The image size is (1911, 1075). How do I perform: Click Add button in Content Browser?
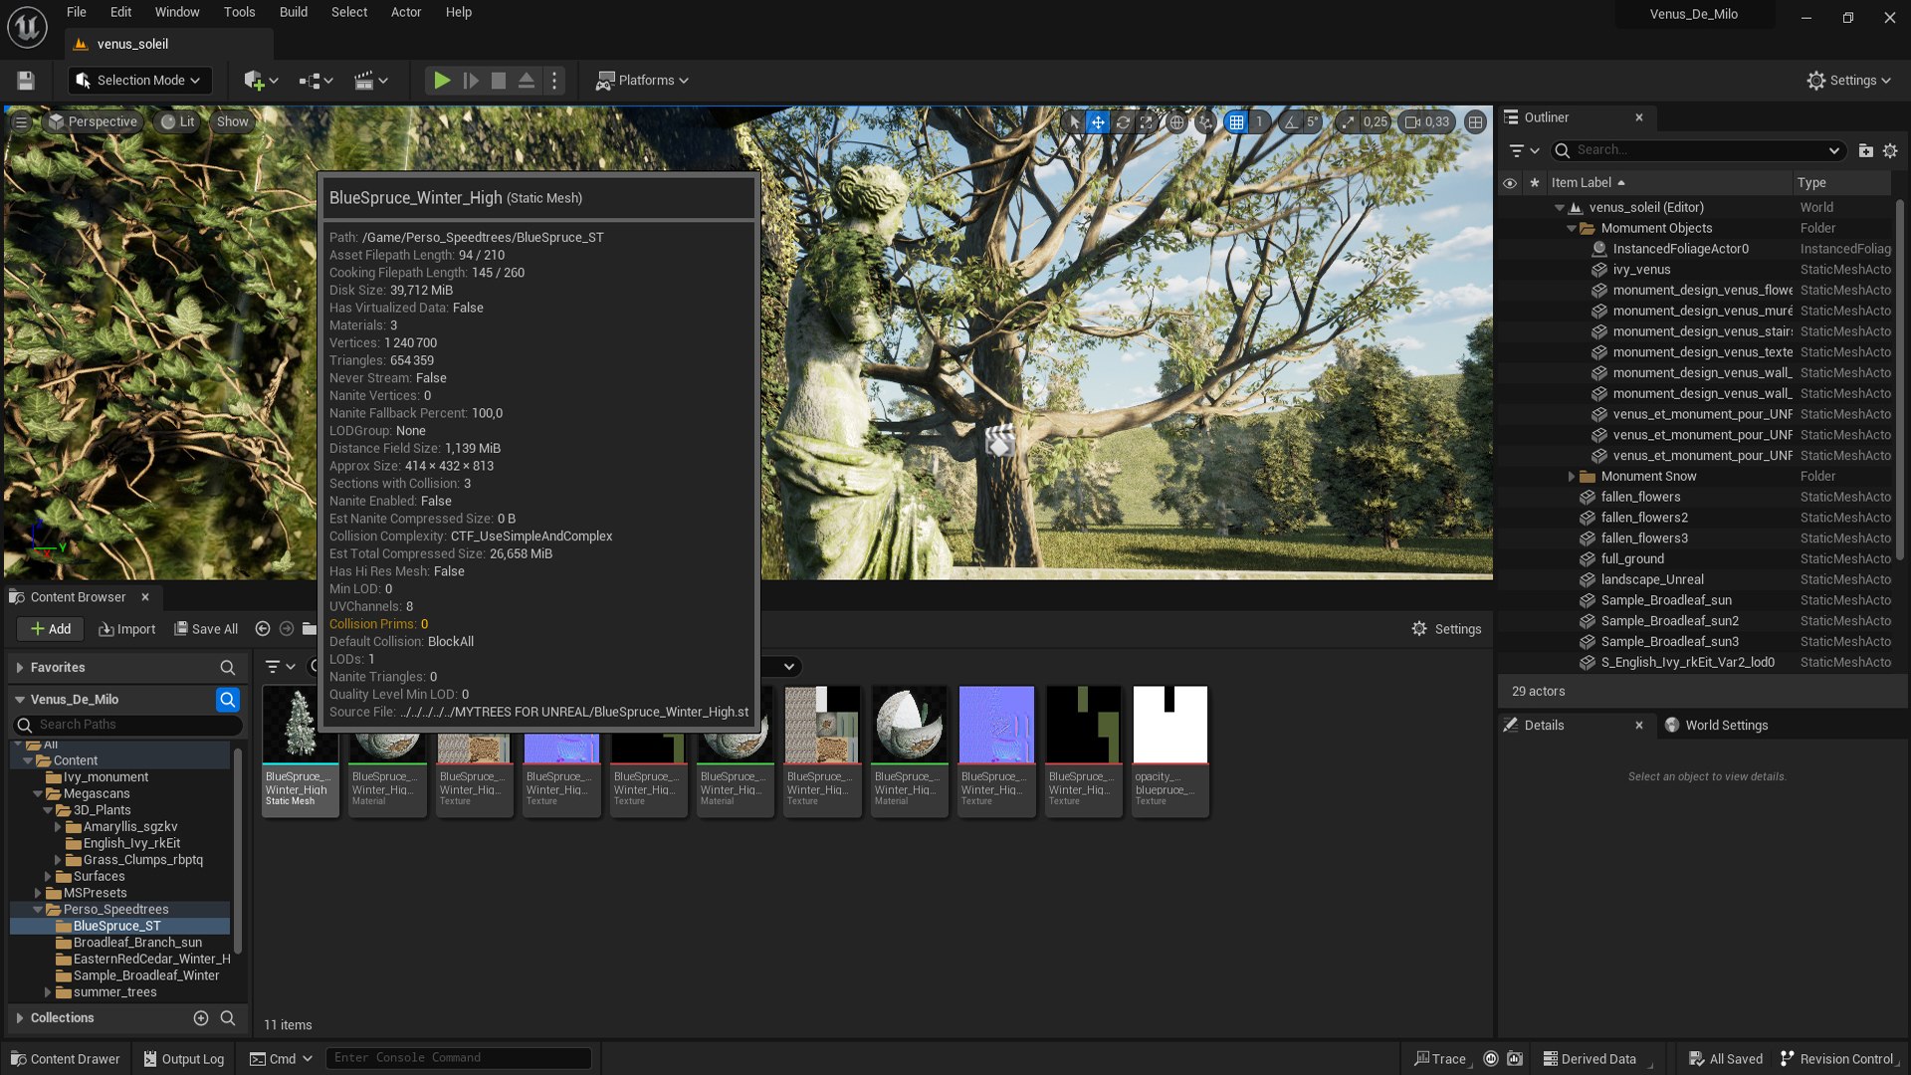(x=51, y=629)
